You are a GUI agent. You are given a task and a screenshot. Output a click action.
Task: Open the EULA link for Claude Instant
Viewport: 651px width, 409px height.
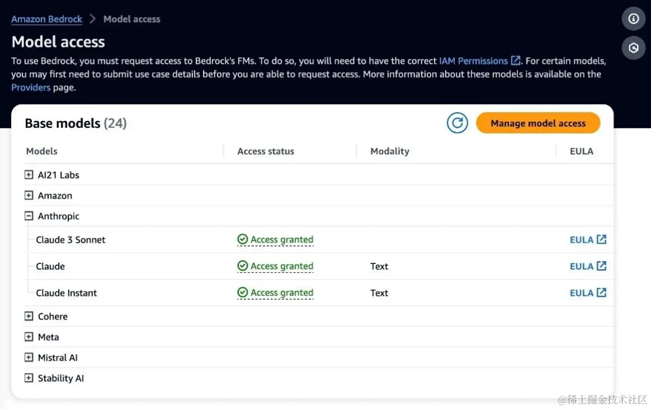pyautogui.click(x=588, y=293)
